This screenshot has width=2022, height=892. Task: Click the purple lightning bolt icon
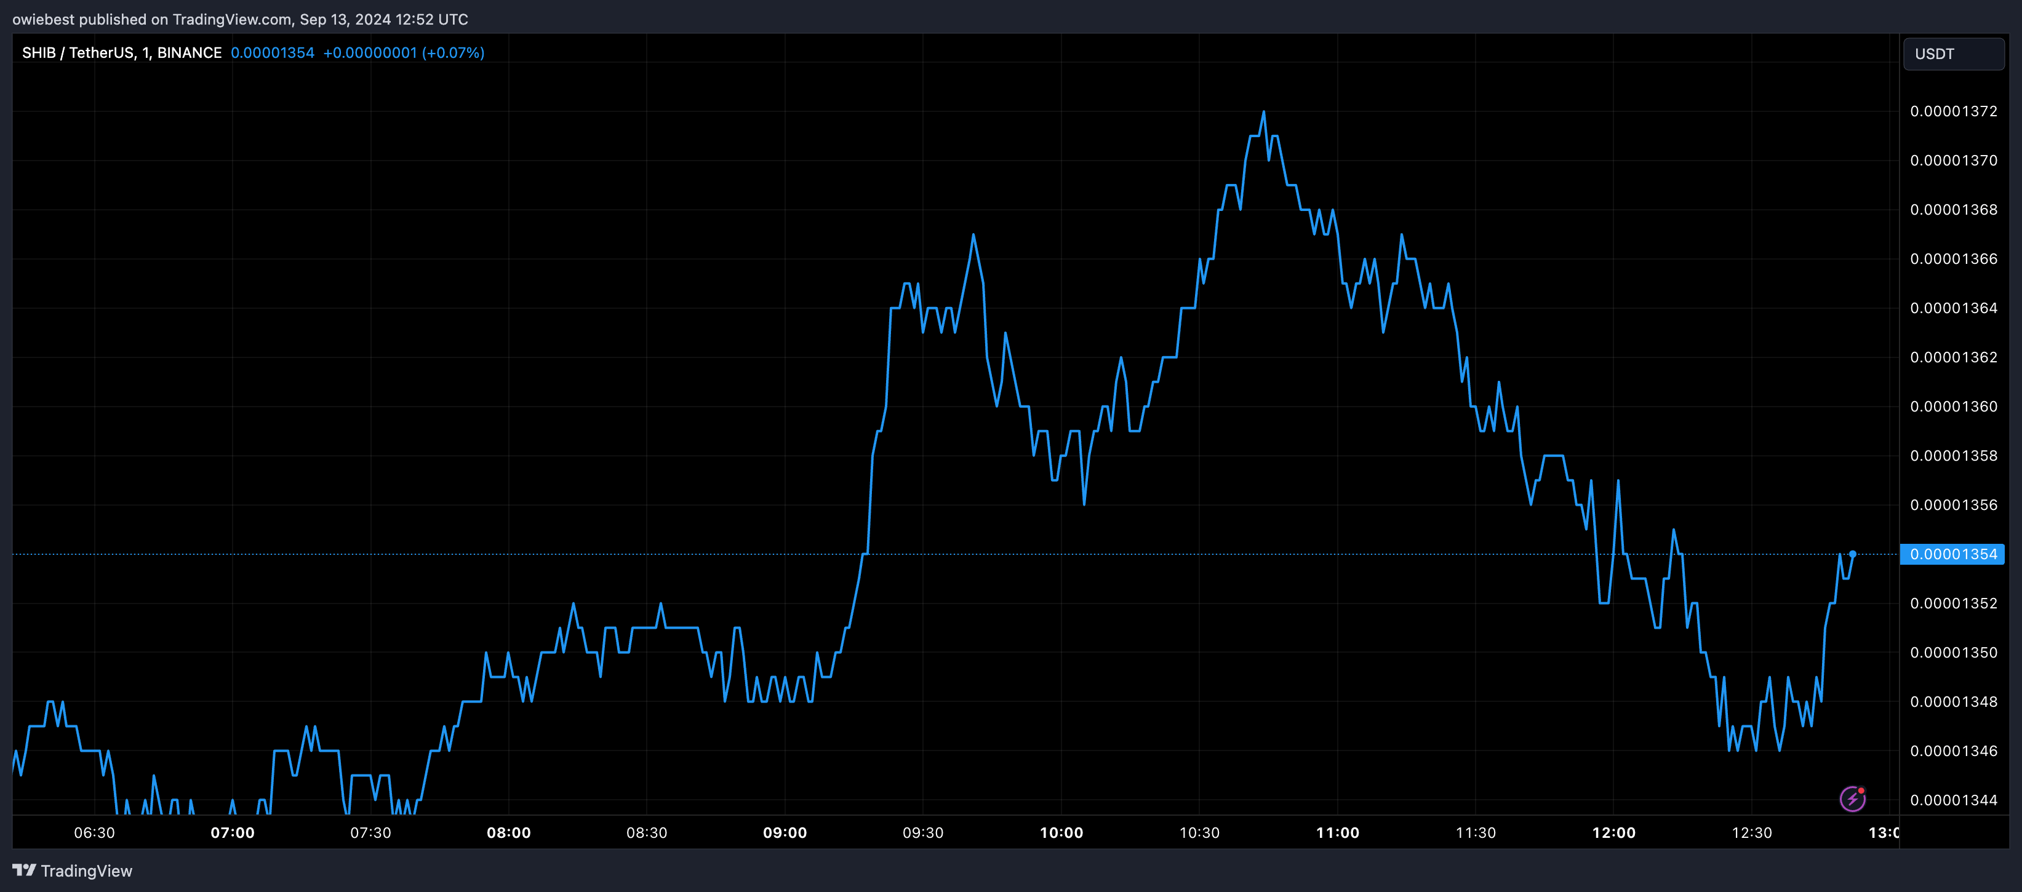(x=1852, y=798)
